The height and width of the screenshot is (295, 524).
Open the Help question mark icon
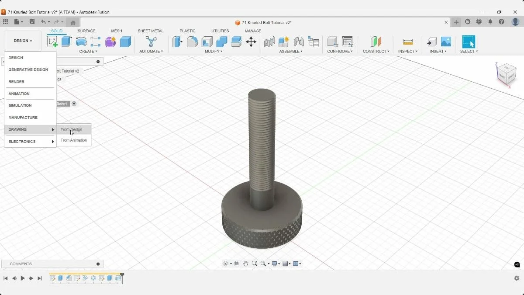point(501,22)
